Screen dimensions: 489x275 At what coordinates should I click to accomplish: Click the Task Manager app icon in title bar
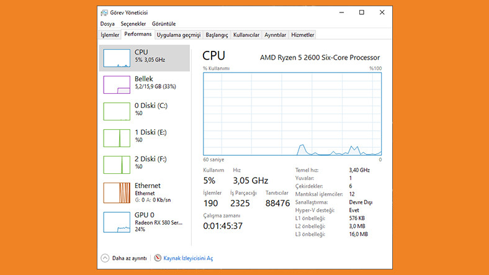[x=104, y=12]
